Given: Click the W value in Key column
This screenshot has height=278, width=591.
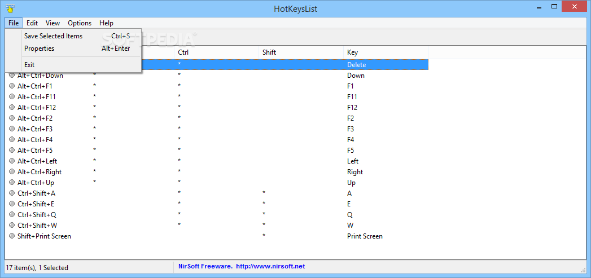Looking at the screenshot, I should point(350,226).
